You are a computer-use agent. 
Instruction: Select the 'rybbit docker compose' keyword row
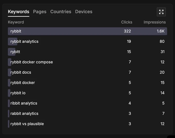pos(87,62)
